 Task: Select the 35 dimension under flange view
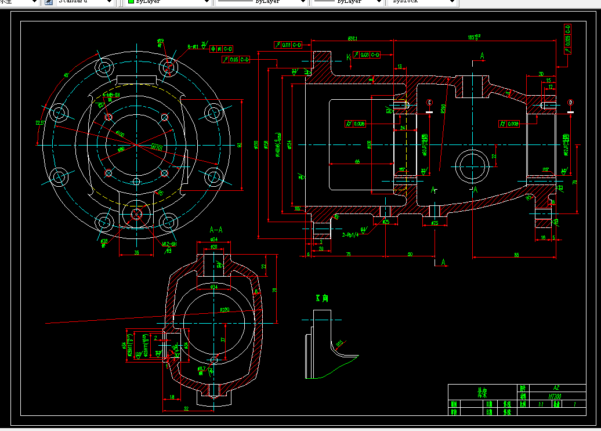[x=136, y=253]
